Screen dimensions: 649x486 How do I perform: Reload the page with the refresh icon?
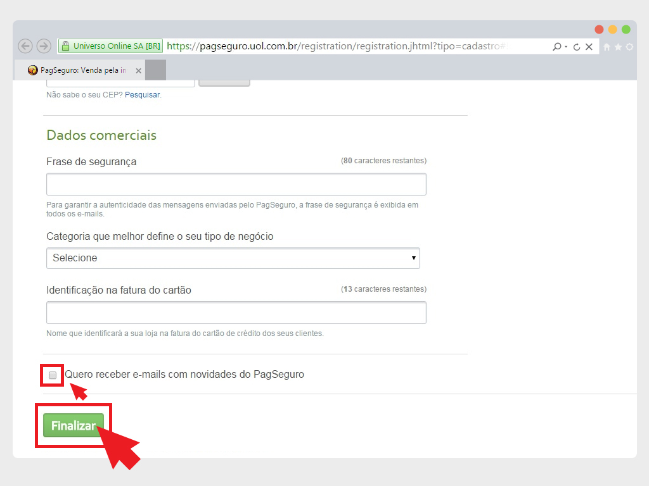click(576, 47)
